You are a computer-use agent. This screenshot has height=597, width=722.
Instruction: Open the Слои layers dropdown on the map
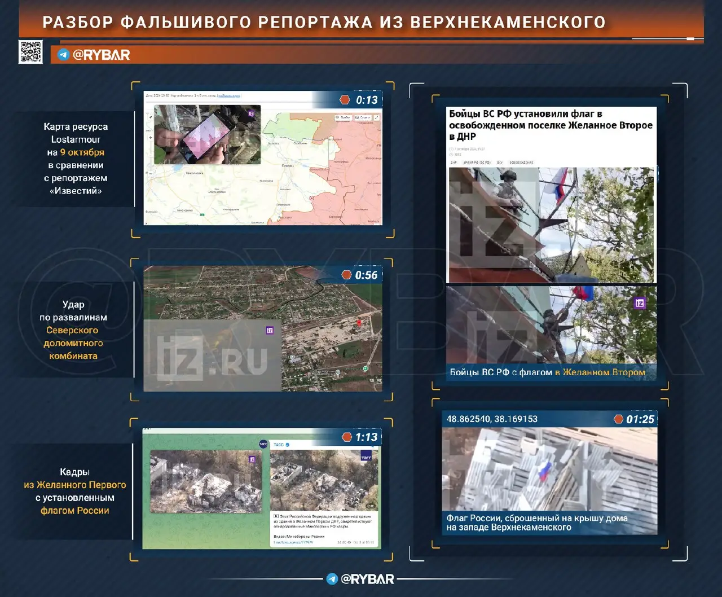pyautogui.click(x=363, y=118)
